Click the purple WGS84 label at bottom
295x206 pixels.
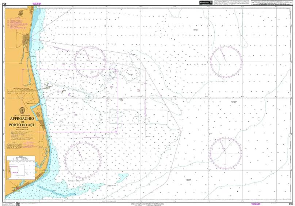pyautogui.click(x=256, y=204)
